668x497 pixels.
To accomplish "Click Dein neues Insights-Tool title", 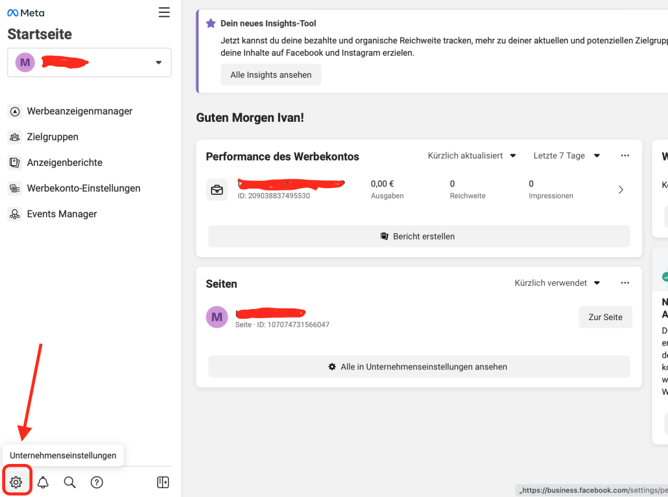I will [x=268, y=23].
